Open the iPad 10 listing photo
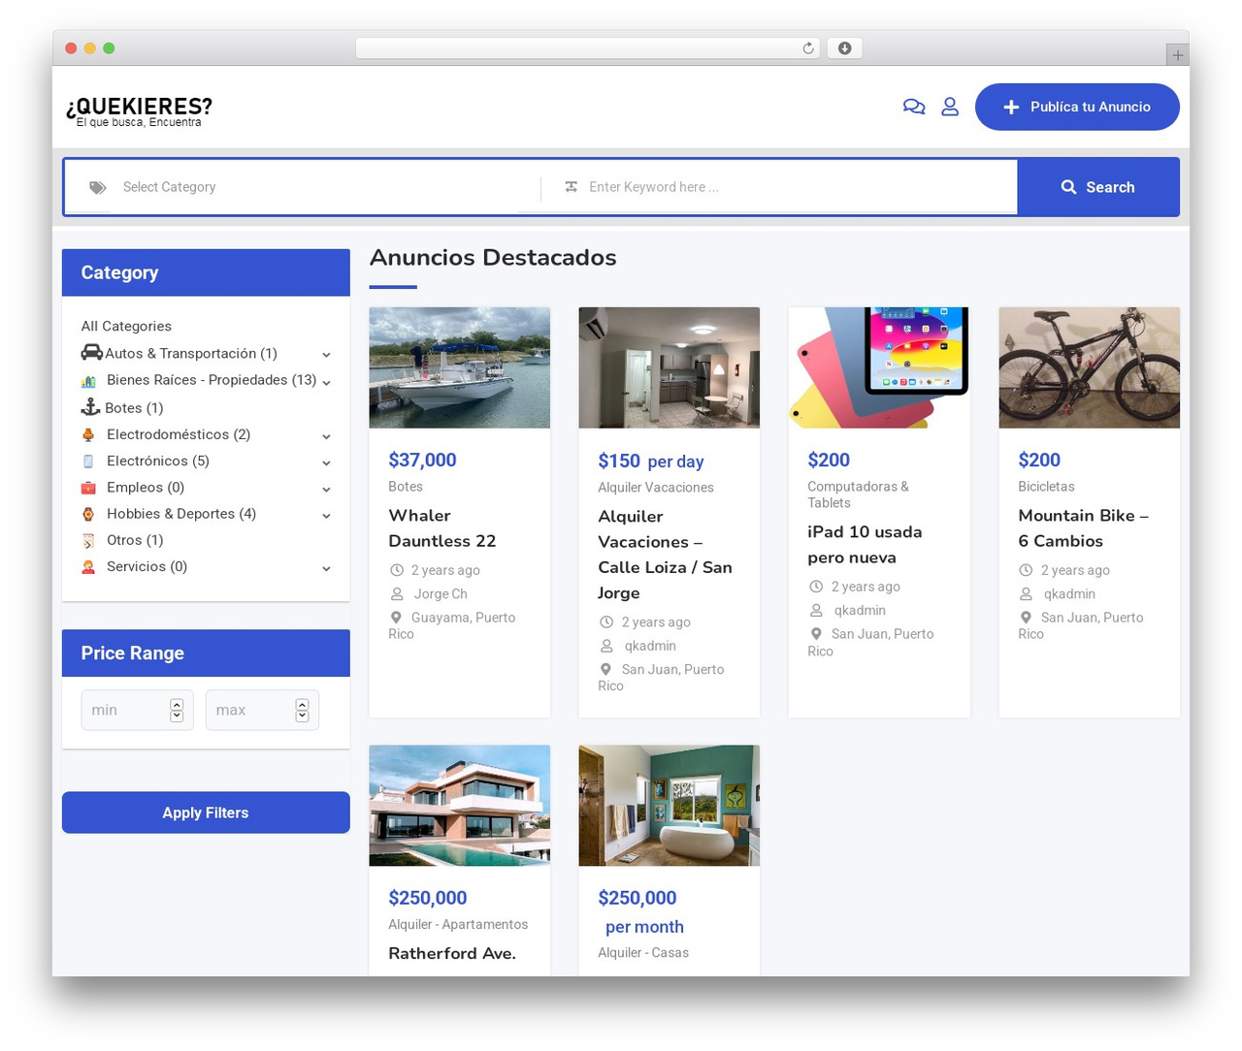The height and width of the screenshot is (1051, 1242). pyautogui.click(x=879, y=367)
